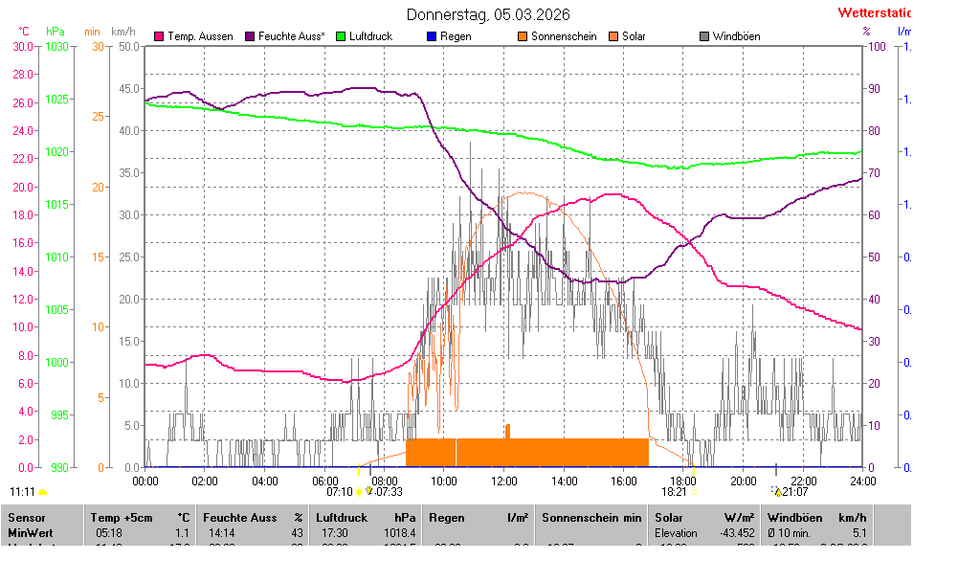Click the sunset icon beside 18:21

point(693,492)
